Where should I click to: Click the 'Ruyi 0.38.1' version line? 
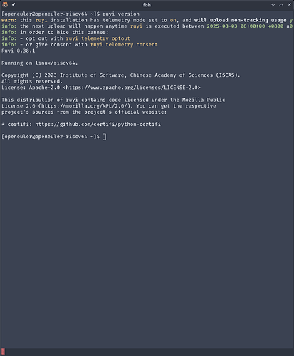(x=19, y=51)
